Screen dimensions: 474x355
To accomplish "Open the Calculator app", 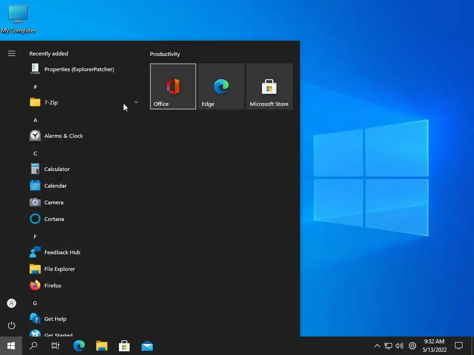I will (85, 169).
